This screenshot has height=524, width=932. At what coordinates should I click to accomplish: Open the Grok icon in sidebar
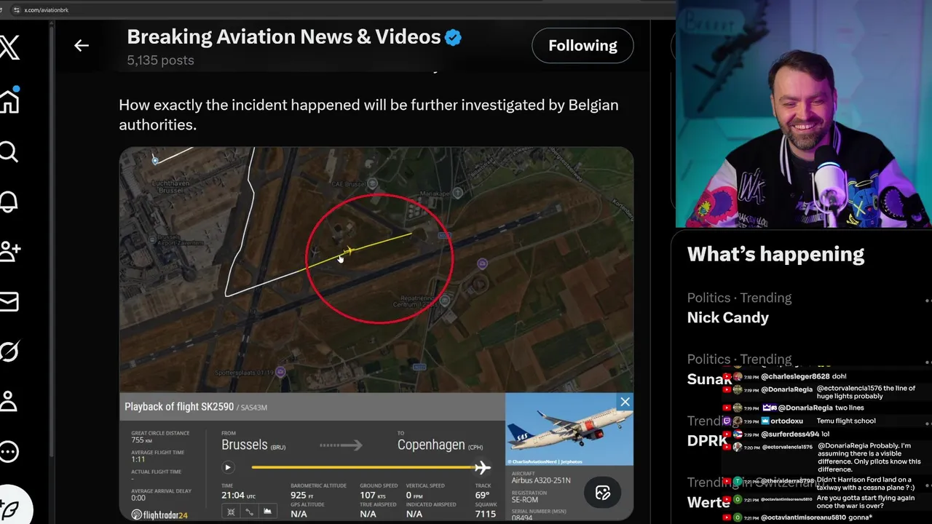[x=8, y=352]
